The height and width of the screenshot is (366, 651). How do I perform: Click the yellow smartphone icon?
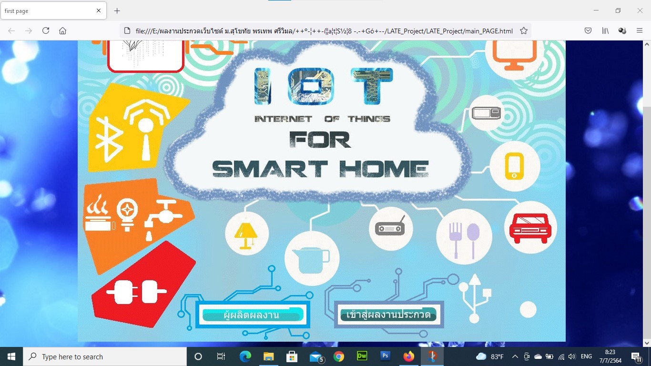click(515, 166)
